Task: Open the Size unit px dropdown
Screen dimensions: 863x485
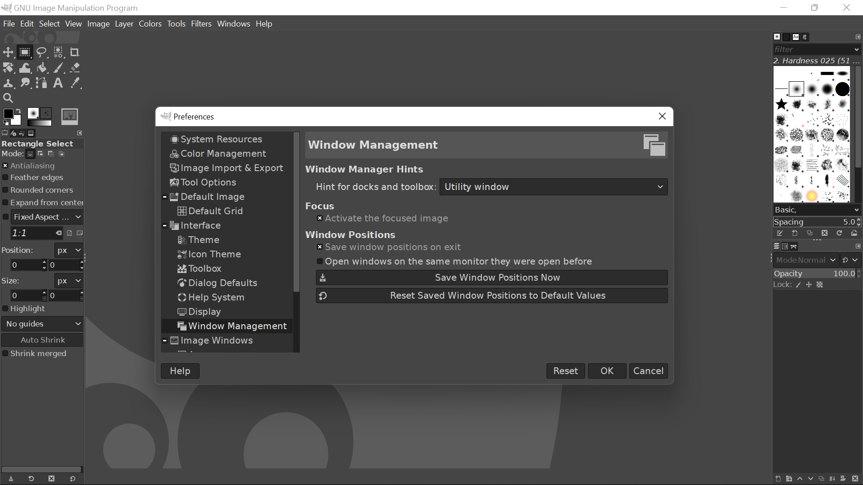Action: pyautogui.click(x=69, y=281)
